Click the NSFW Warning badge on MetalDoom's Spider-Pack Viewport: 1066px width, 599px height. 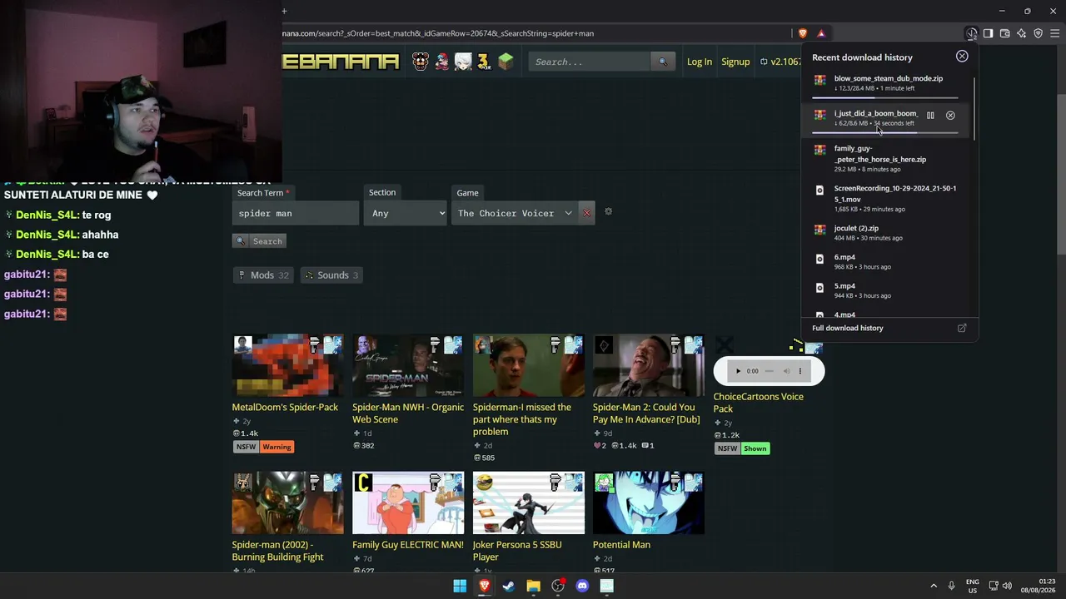[x=277, y=447]
